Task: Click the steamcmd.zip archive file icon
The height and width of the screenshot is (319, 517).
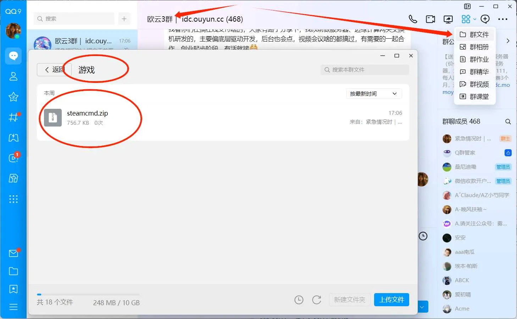Action: [53, 118]
